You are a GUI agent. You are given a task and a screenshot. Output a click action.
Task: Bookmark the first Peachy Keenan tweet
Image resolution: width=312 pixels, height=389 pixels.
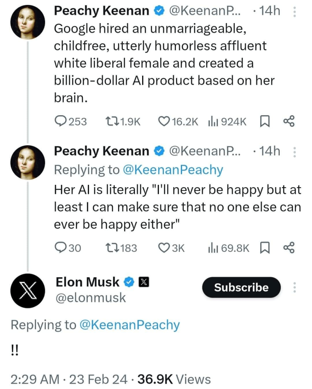pos(264,121)
